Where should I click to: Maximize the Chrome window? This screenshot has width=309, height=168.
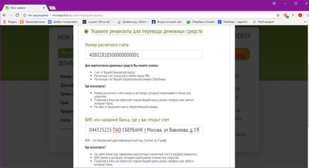(x=296, y=4)
